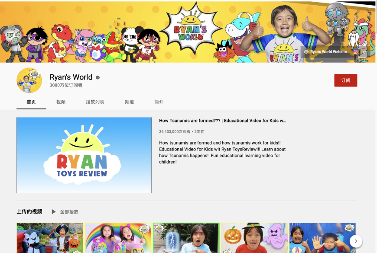Image resolution: width=377 pixels, height=253 pixels.
Task: Open the tornado in a jar video thumbnail
Action: pyautogui.click(x=186, y=238)
